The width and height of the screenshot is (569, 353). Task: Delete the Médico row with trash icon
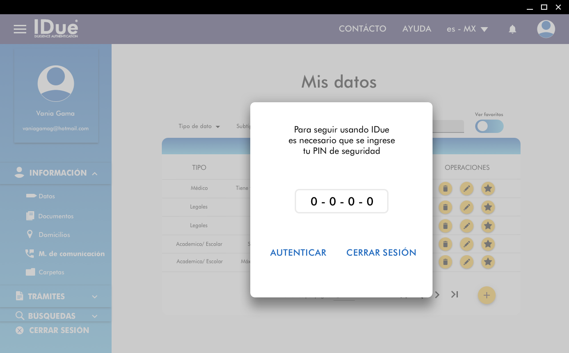click(x=445, y=189)
